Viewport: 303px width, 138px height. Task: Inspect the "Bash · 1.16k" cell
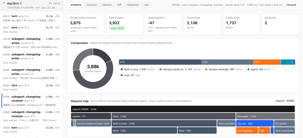point(144,131)
